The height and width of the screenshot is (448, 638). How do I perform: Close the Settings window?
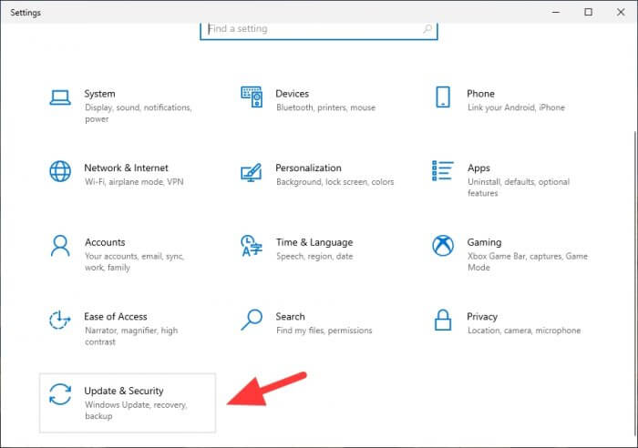click(x=621, y=12)
